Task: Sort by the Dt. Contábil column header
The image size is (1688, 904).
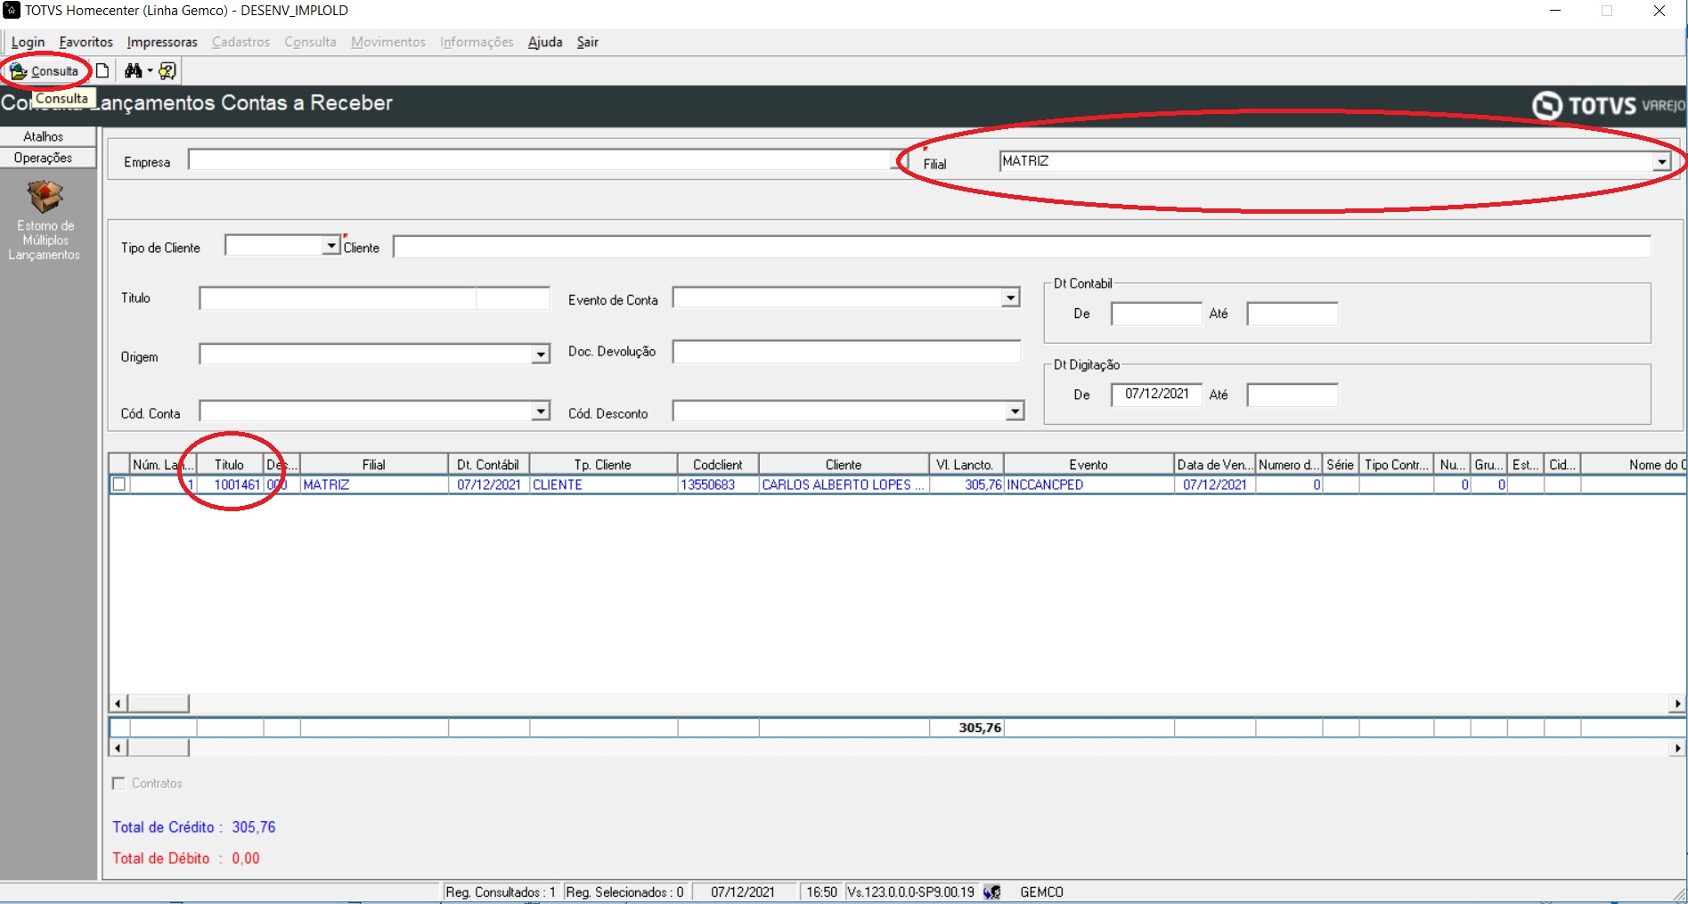Action: pos(489,464)
